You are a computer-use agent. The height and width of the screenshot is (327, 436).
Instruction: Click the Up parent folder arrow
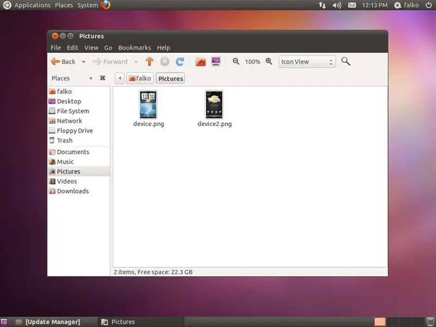point(149,62)
